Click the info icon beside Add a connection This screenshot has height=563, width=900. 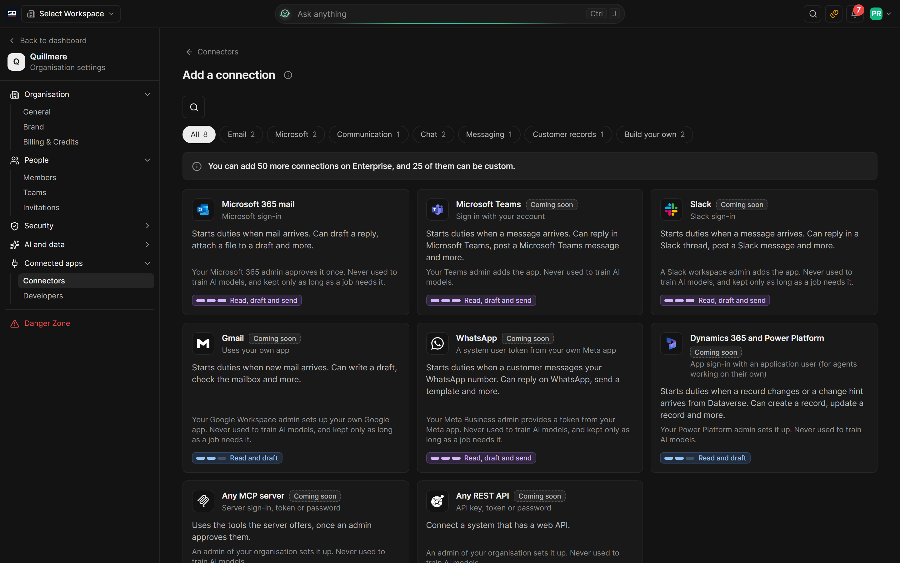point(288,75)
